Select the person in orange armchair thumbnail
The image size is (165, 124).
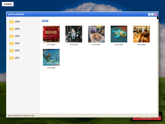pyautogui.click(x=141, y=34)
